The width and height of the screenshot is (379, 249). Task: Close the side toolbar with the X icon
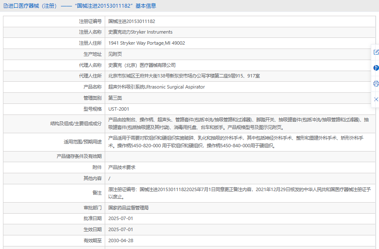376,99
